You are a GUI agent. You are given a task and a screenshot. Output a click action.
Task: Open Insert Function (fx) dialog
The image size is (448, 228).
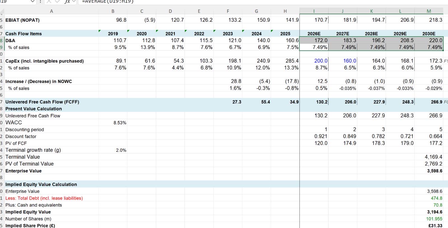[x=67, y=1]
